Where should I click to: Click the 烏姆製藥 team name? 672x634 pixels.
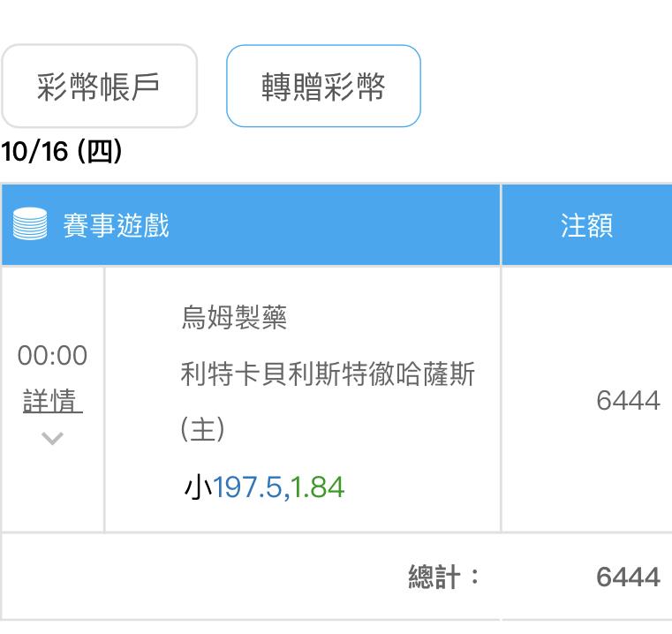[234, 317]
